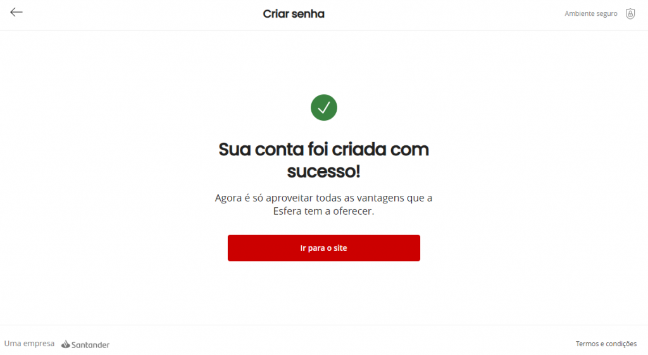Click the shield lock security icon
This screenshot has width=648, height=355.
[x=630, y=14]
